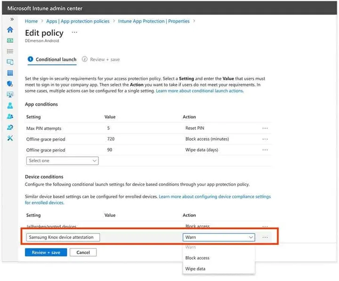Open the Warn action dropdown
This screenshot has height=281, width=339.
pos(219,237)
